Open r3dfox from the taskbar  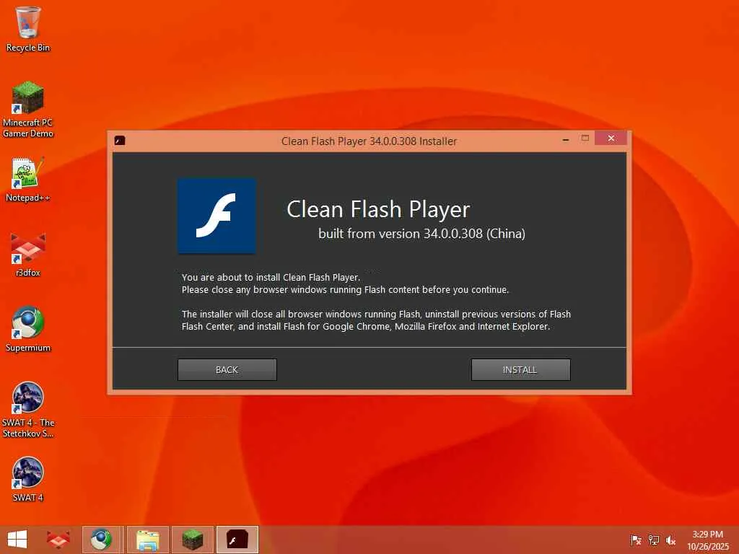58,540
